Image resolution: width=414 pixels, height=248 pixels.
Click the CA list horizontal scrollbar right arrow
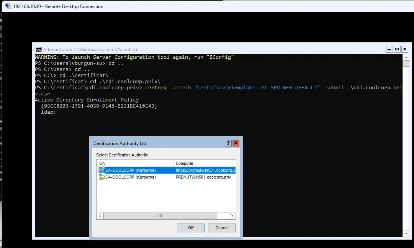232,216
